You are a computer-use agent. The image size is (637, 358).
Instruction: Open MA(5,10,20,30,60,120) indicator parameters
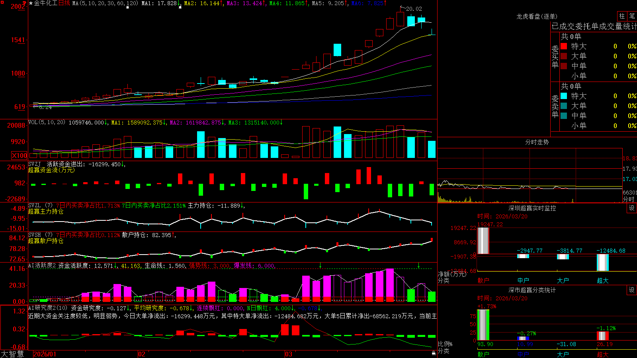click(x=105, y=3)
